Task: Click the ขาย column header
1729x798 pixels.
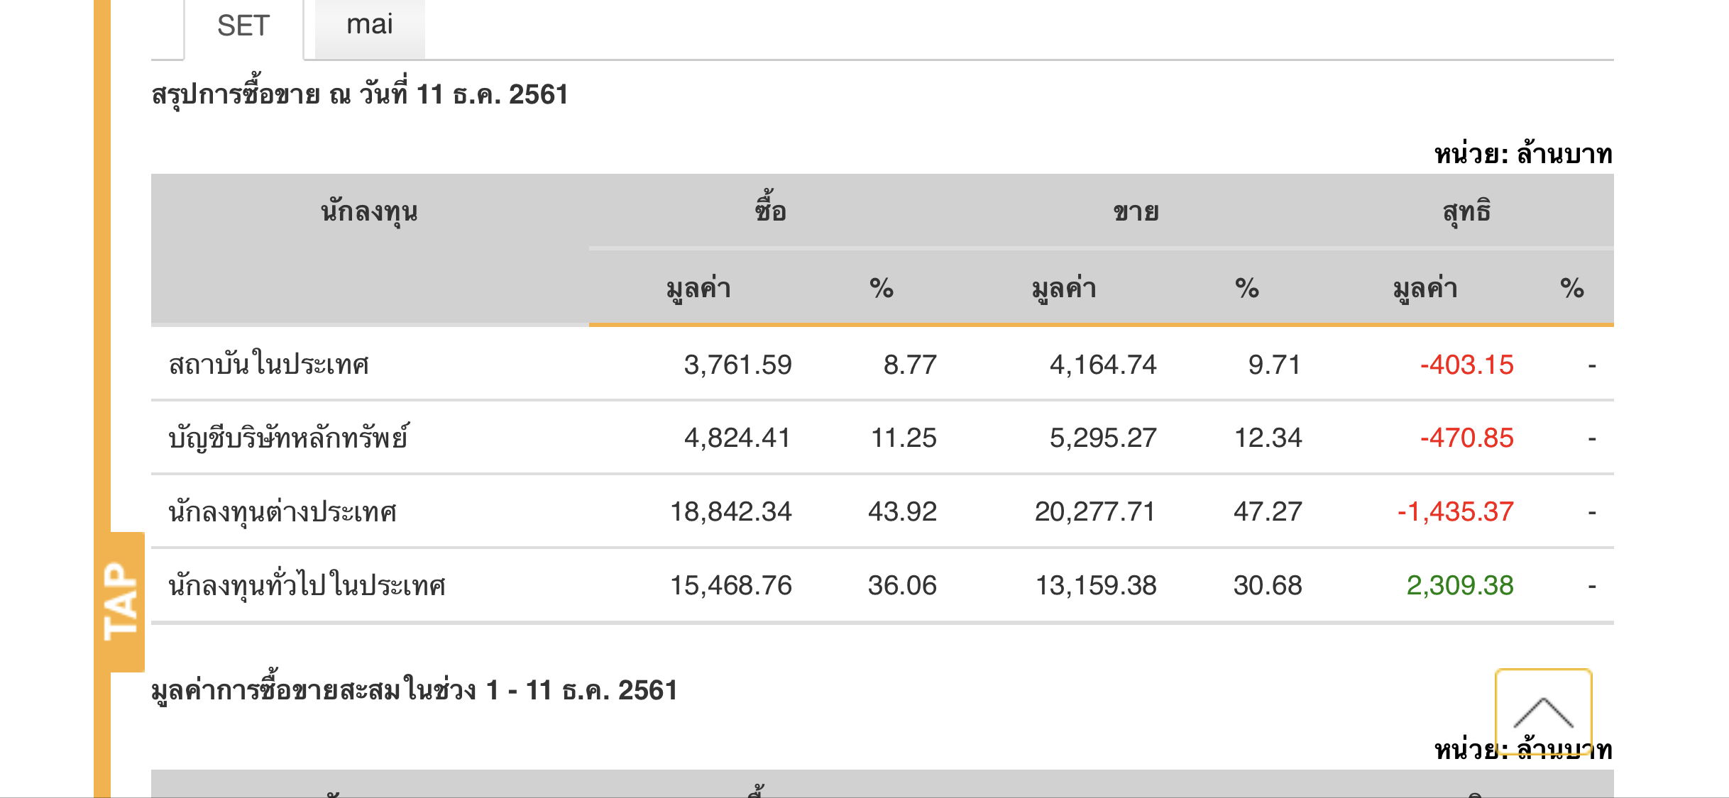Action: coord(1136,211)
